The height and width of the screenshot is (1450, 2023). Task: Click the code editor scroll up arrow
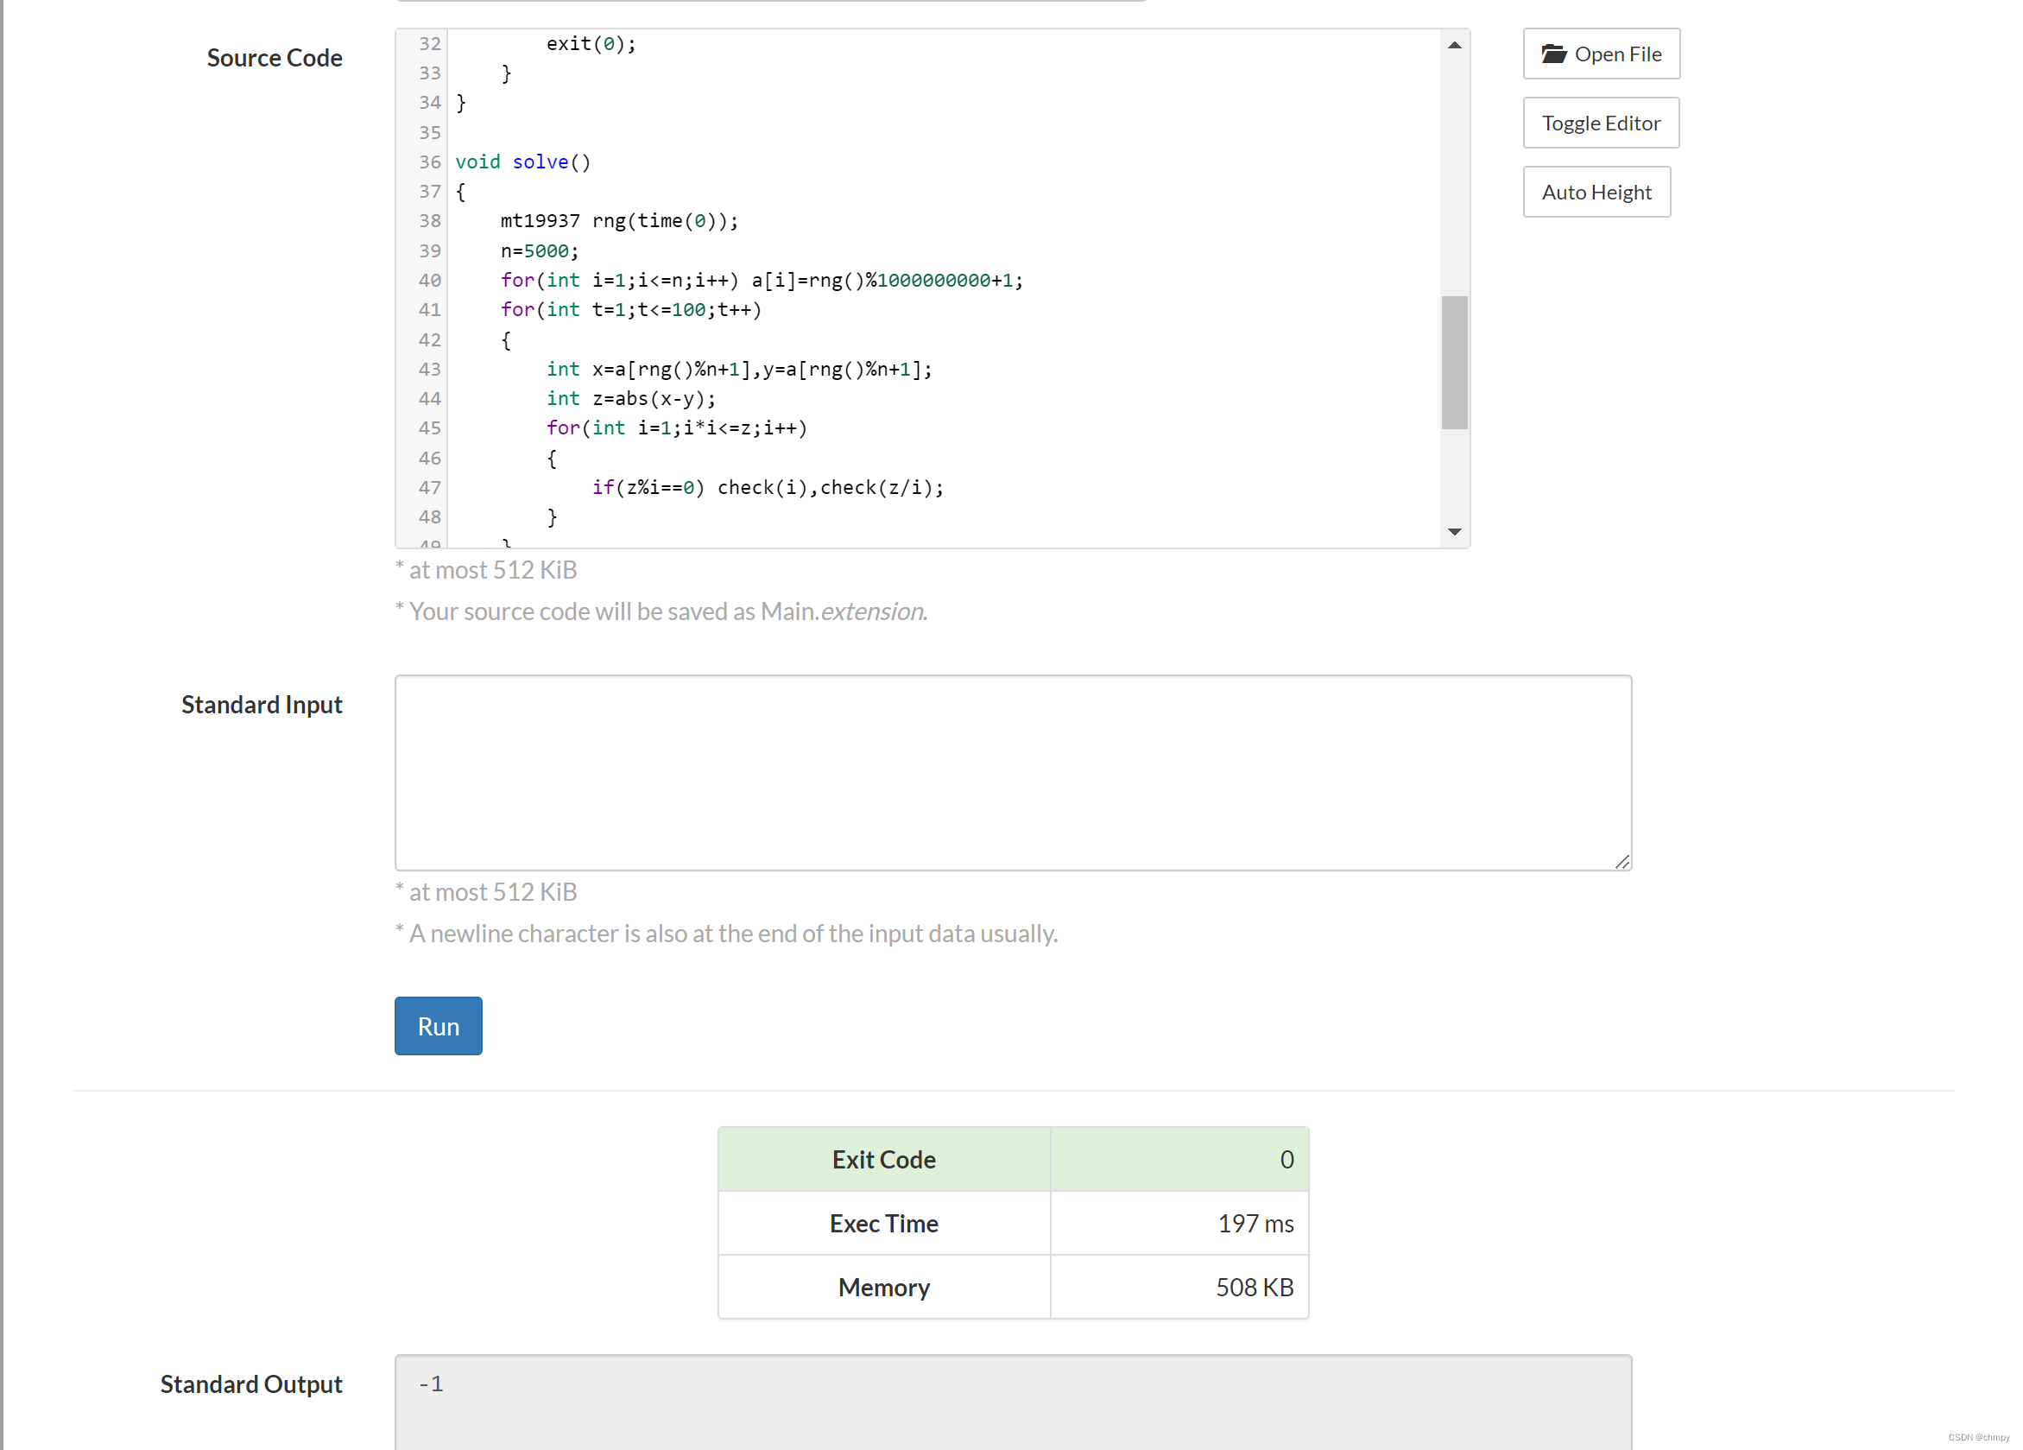click(x=1454, y=45)
